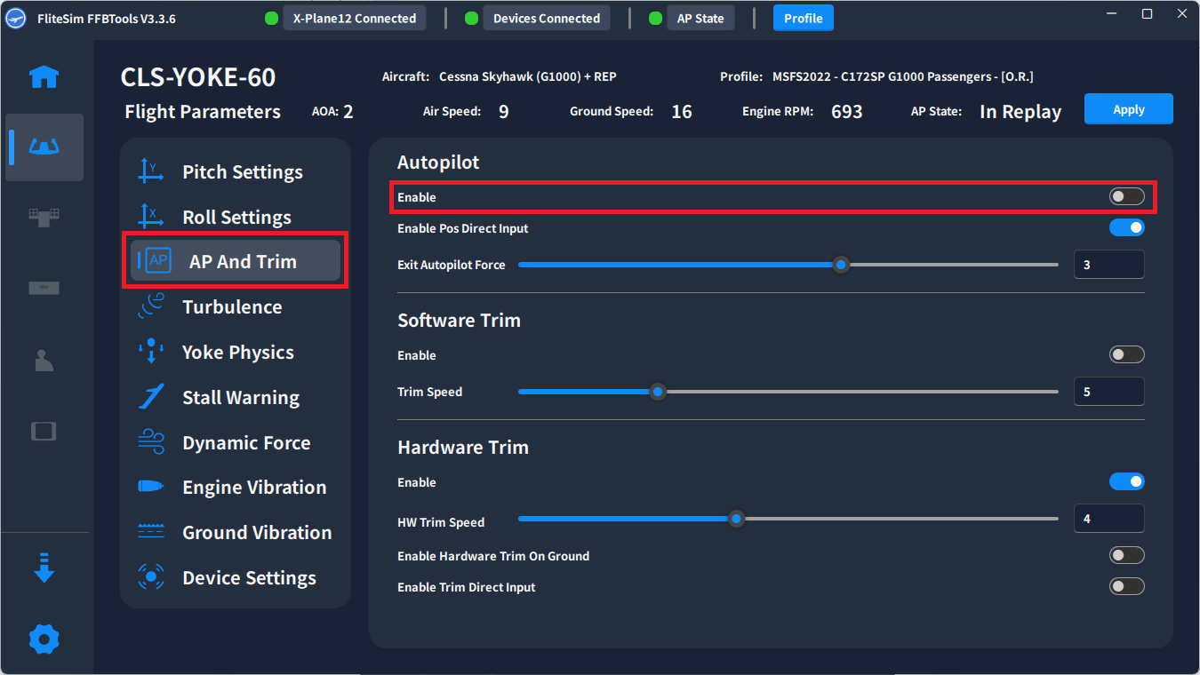This screenshot has width=1200, height=675.
Task: Click the HW Trim Speed value field
Action: 1109,519
